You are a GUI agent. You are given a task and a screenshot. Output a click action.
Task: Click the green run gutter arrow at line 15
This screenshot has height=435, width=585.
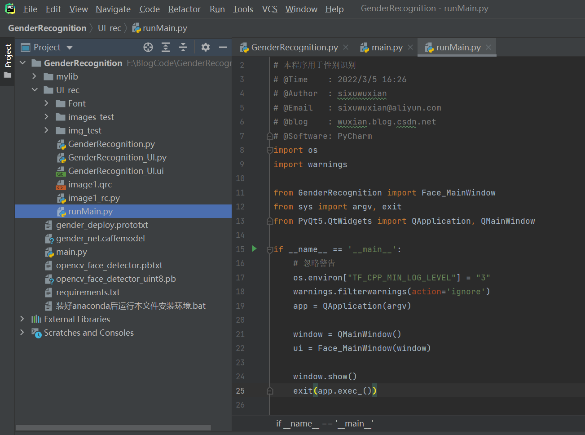(254, 249)
